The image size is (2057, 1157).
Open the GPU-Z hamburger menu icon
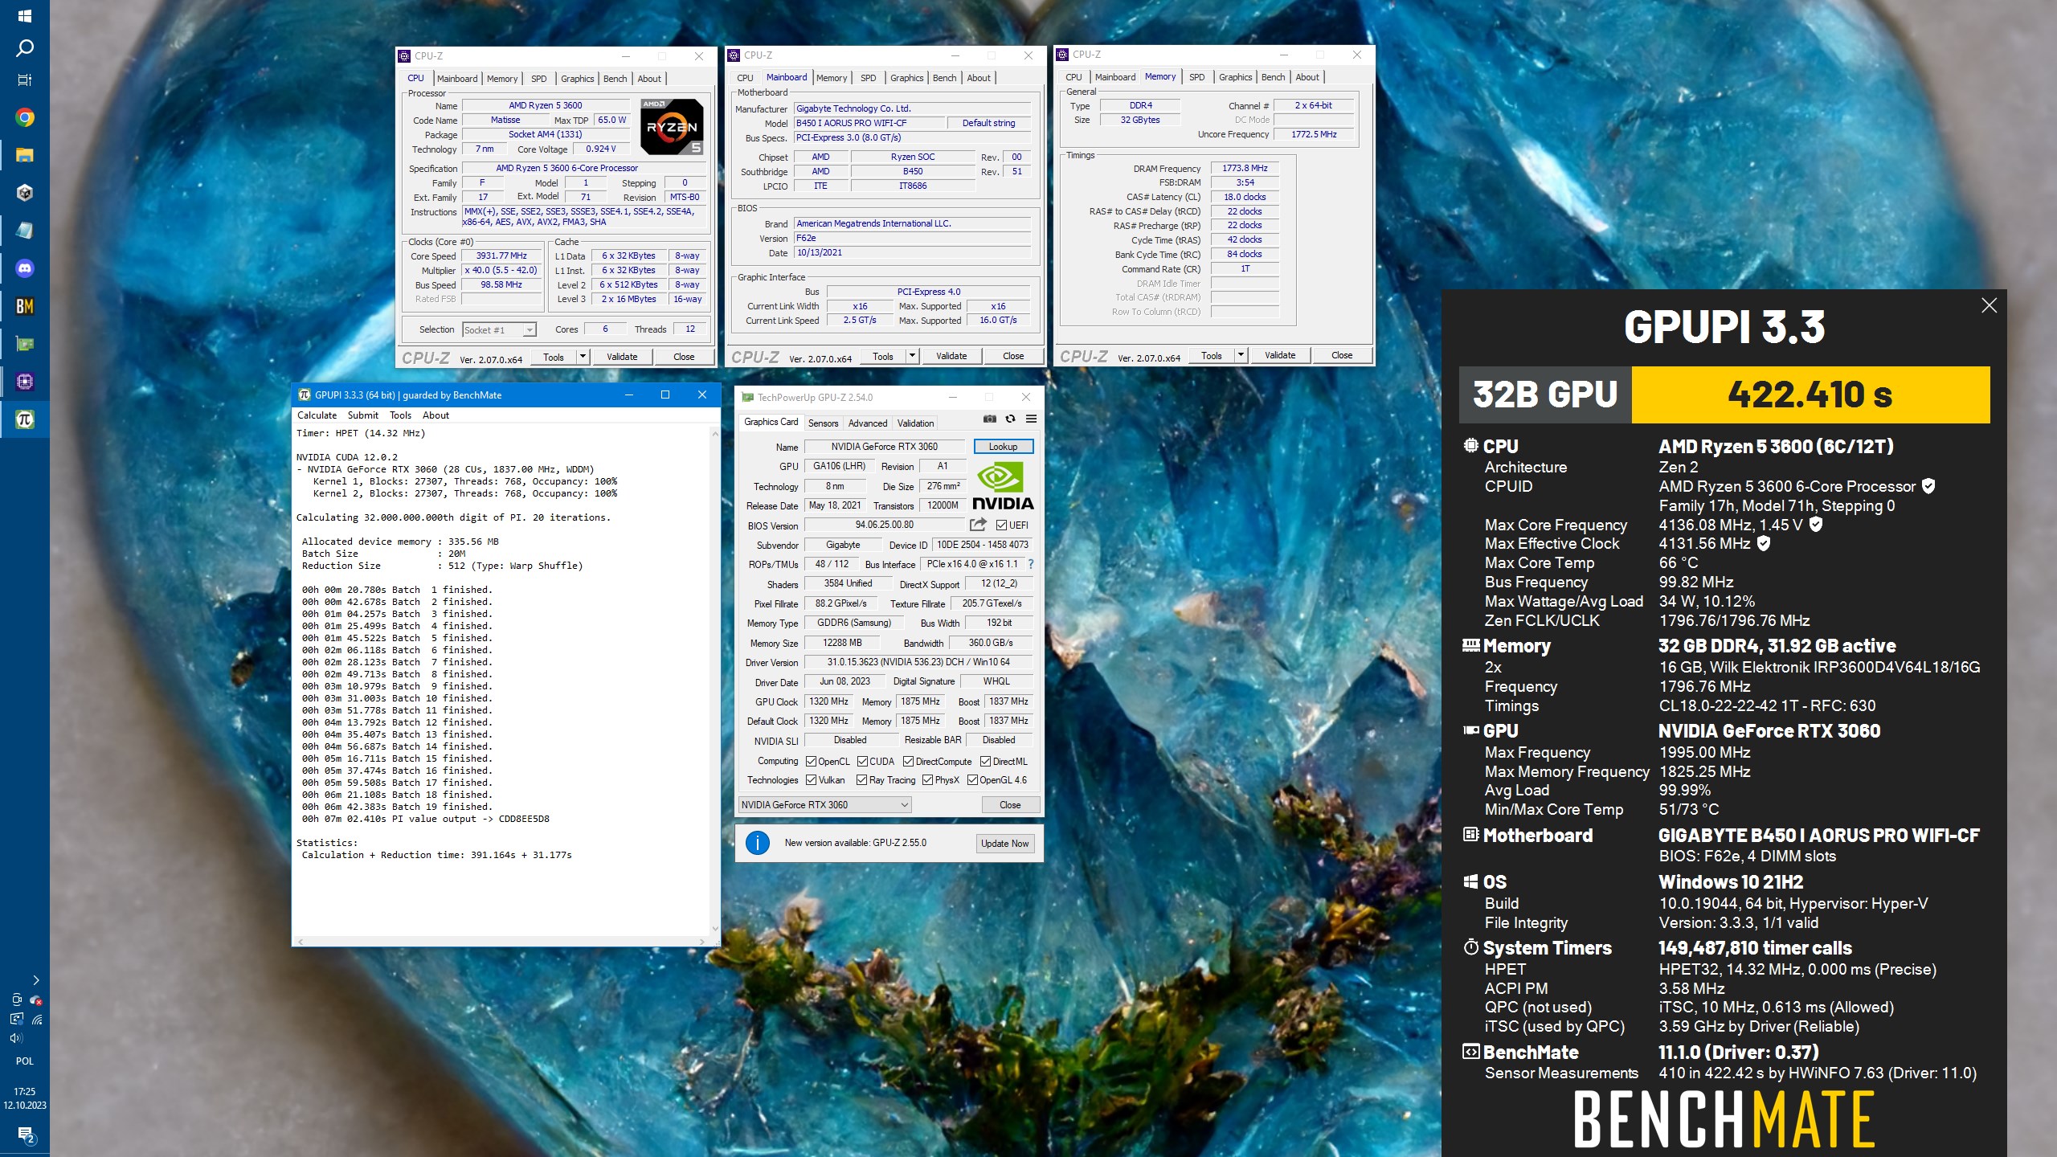(1031, 419)
